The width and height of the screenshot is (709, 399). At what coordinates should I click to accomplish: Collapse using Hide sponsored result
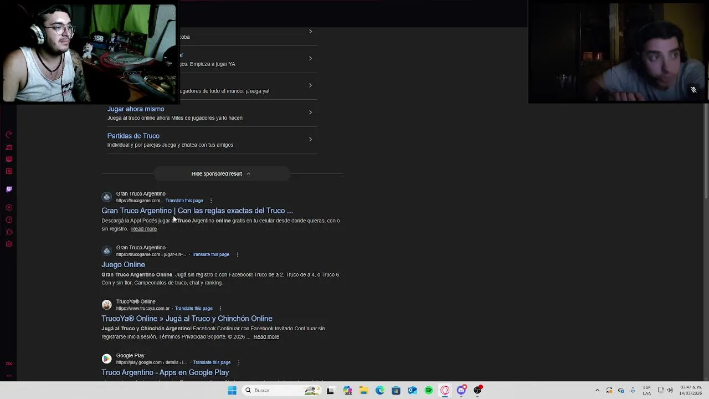[221, 173]
